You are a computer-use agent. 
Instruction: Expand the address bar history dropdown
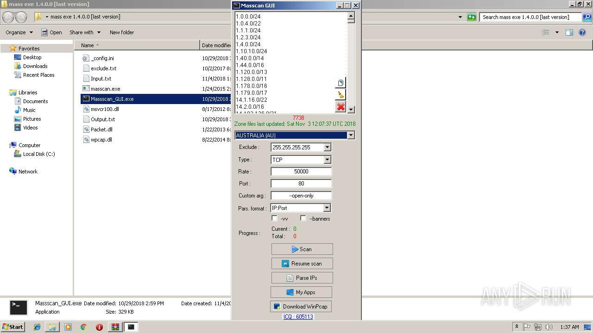coord(460,17)
